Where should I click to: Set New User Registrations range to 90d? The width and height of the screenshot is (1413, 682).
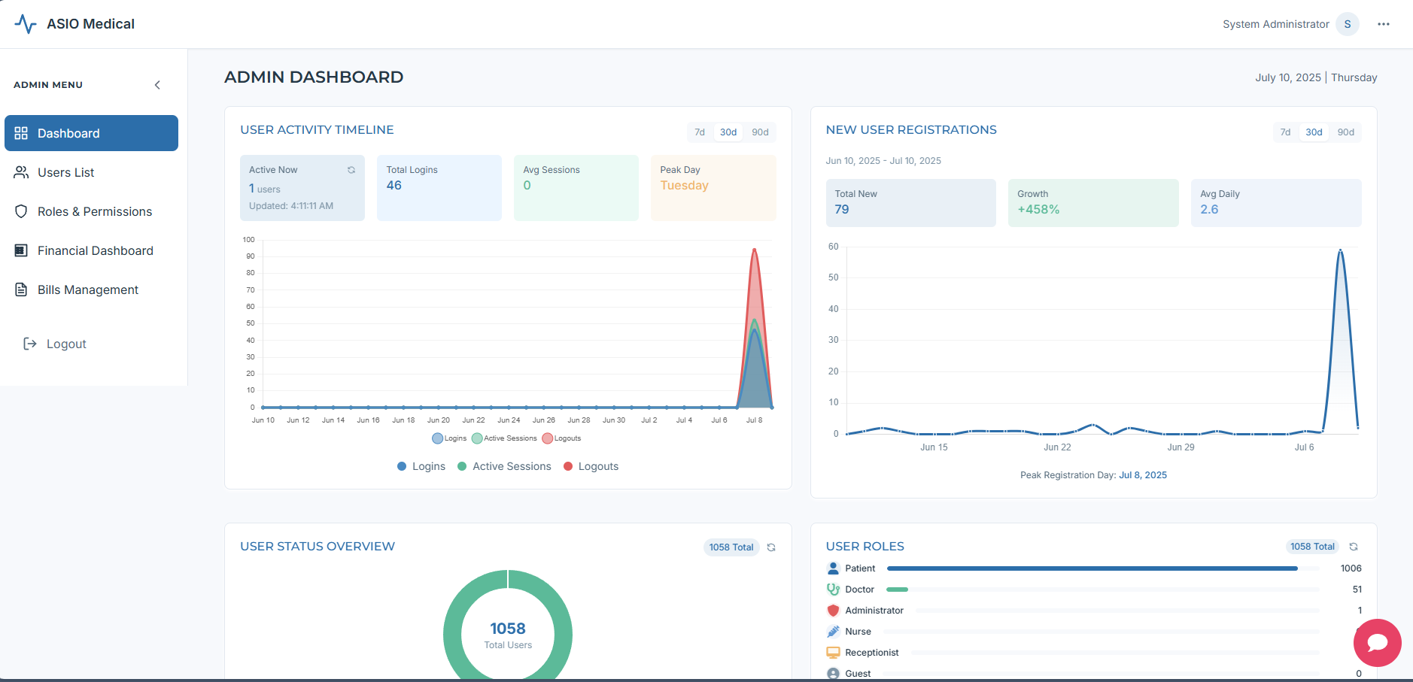tap(1345, 132)
